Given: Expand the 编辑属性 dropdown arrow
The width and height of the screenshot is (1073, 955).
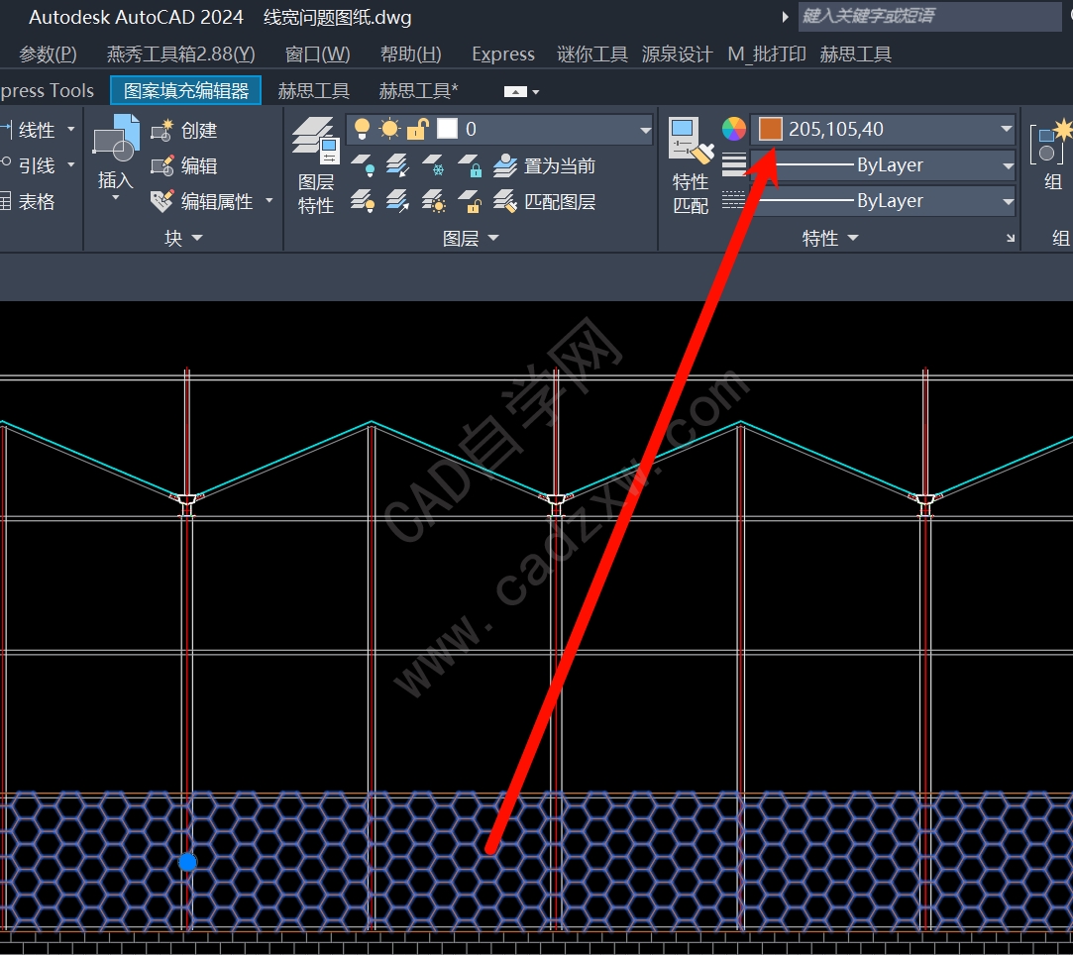Looking at the screenshot, I should pyautogui.click(x=268, y=200).
